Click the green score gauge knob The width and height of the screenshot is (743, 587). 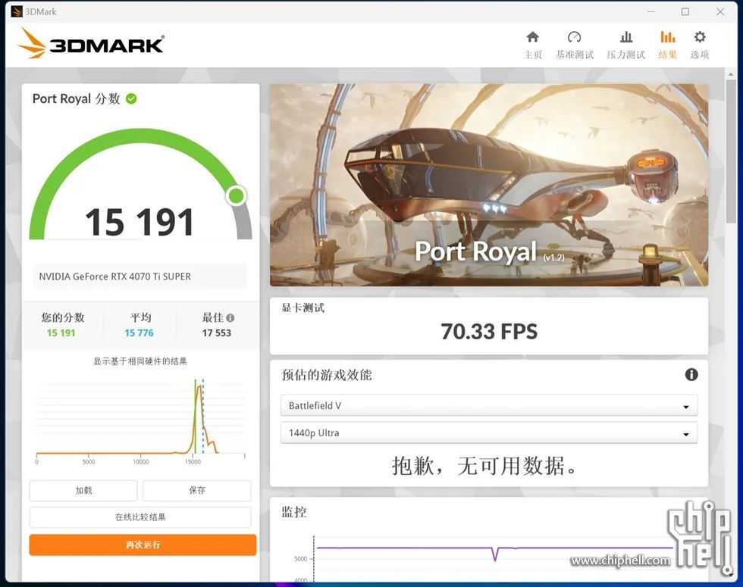coord(236,195)
